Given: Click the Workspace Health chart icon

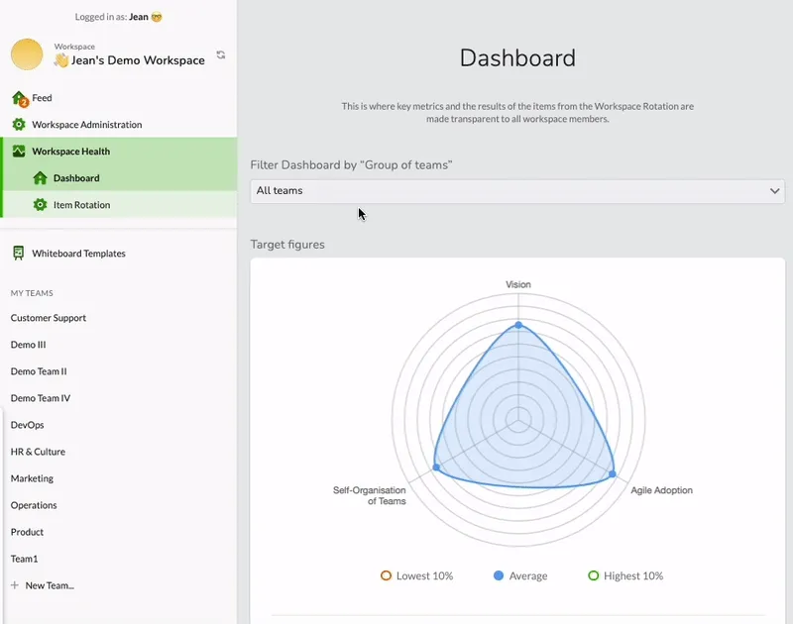Looking at the screenshot, I should pos(19,152).
